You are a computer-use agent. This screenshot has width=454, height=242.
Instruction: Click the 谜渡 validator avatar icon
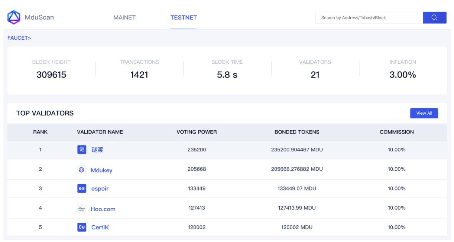click(81, 150)
